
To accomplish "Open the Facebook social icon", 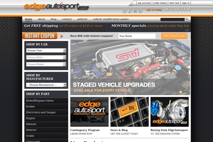I will (x=129, y=10).
